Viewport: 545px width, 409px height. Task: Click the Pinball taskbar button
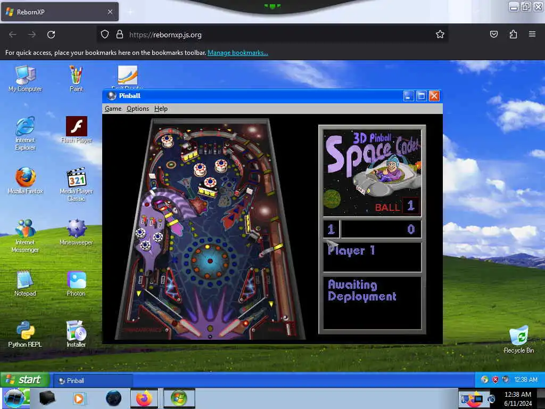click(x=93, y=380)
